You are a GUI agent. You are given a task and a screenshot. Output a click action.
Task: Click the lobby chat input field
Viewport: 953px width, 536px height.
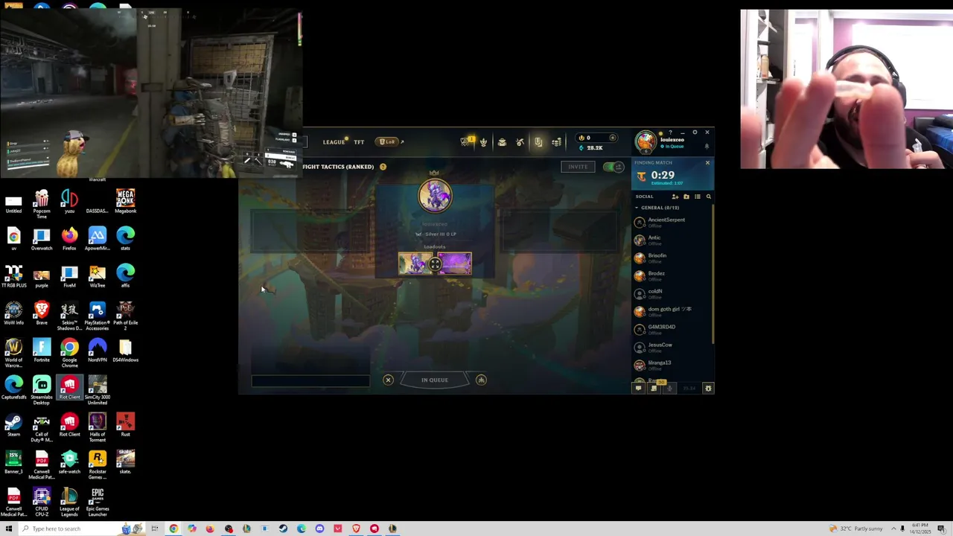(310, 381)
